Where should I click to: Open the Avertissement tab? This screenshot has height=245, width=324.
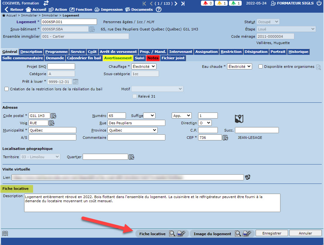pyautogui.click(x=118, y=58)
